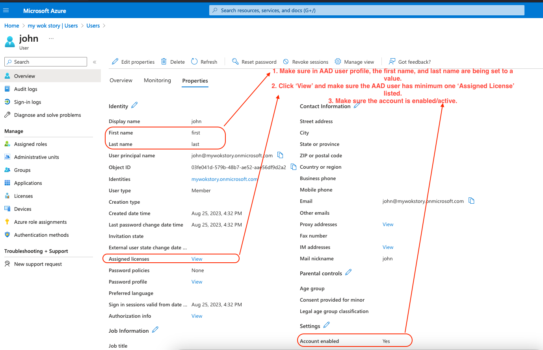Click the Password policies value 'None'
Viewport: 543px width, 350px height.
click(x=198, y=270)
